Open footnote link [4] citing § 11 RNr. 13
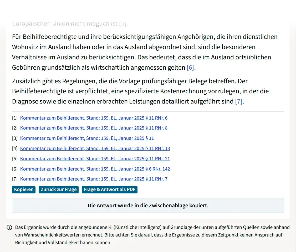 [x=95, y=148]
